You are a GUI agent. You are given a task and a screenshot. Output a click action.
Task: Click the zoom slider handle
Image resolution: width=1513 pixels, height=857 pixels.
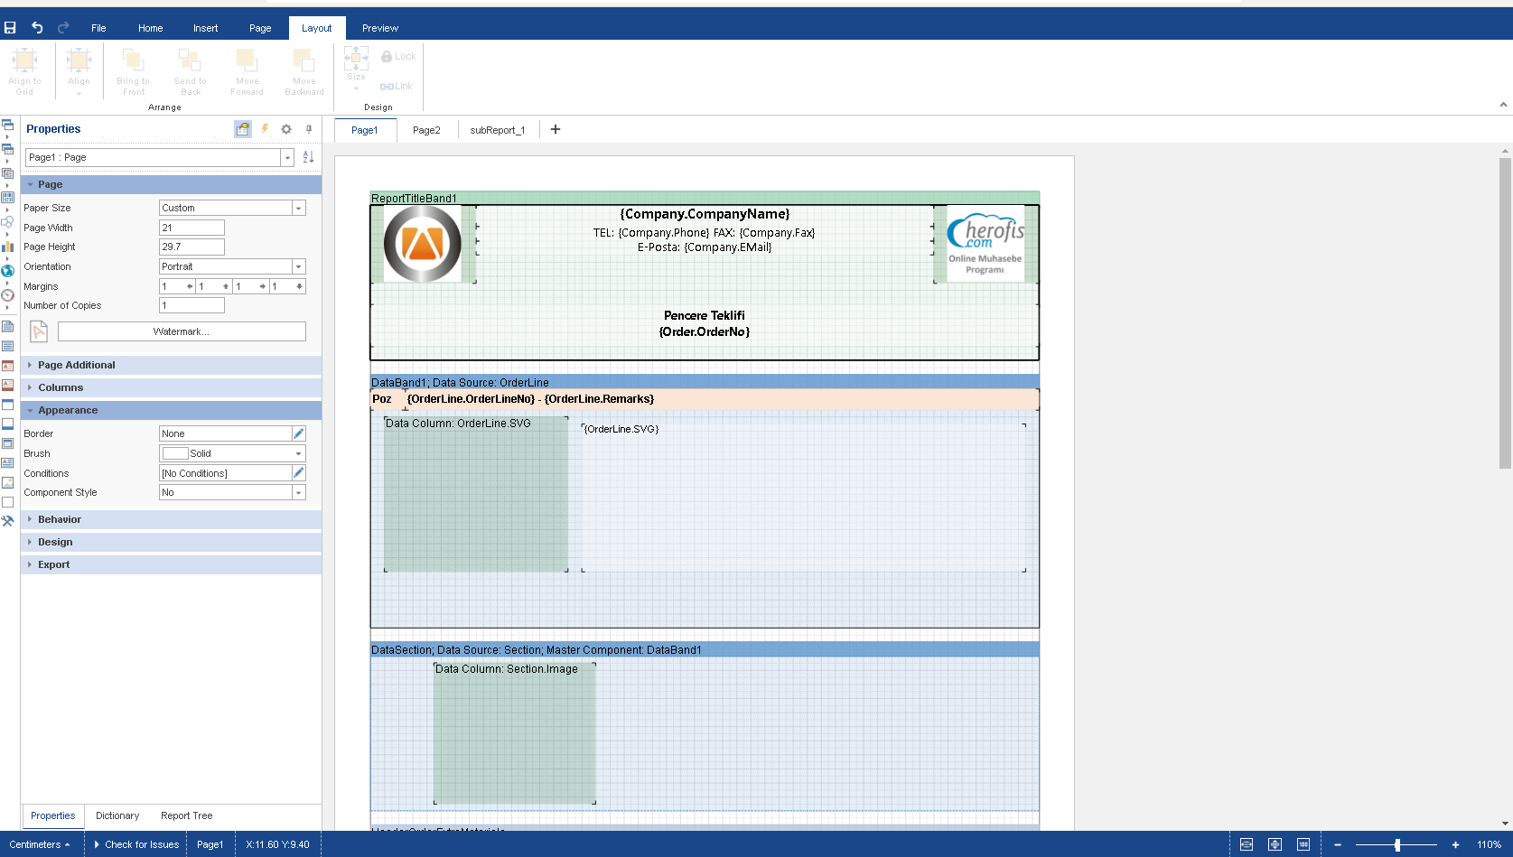pyautogui.click(x=1397, y=844)
